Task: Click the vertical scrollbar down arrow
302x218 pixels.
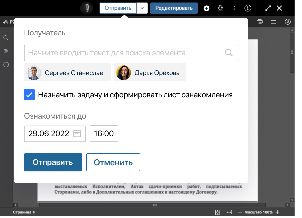Action: click(292, 200)
